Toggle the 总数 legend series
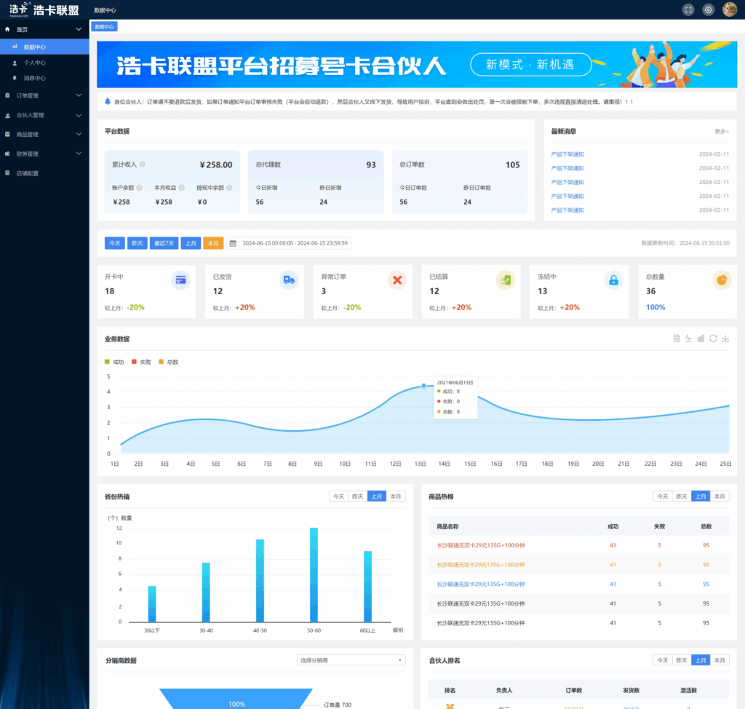Viewport: 745px width, 709px height. (168, 362)
